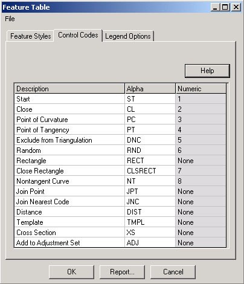Switch to the Feature Styles tab
Screen dimensions: 244x284
coord(30,36)
